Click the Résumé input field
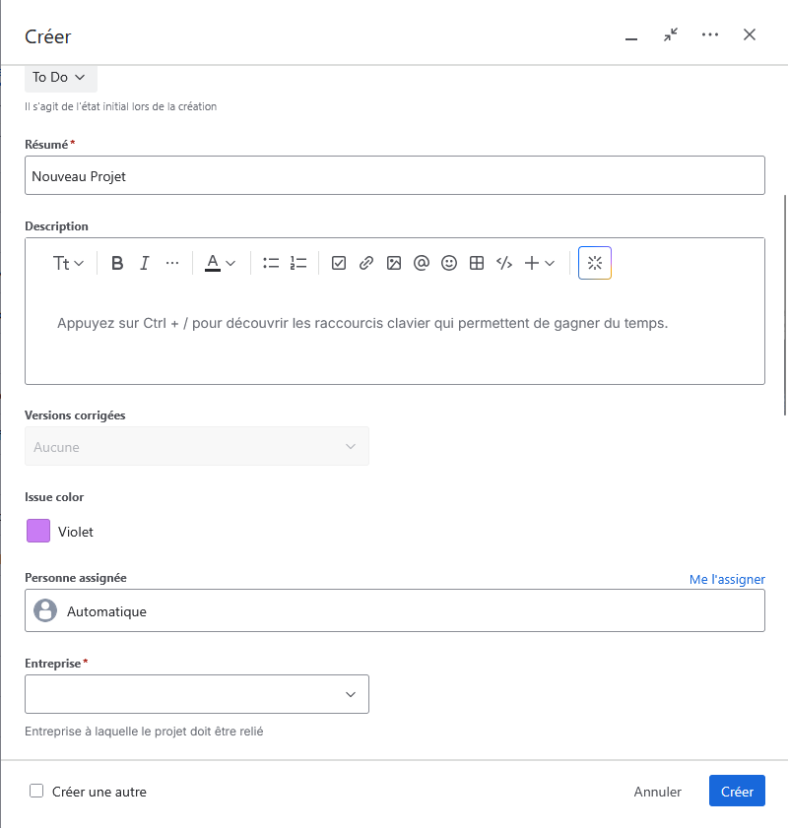Image resolution: width=788 pixels, height=828 pixels. 394,176
